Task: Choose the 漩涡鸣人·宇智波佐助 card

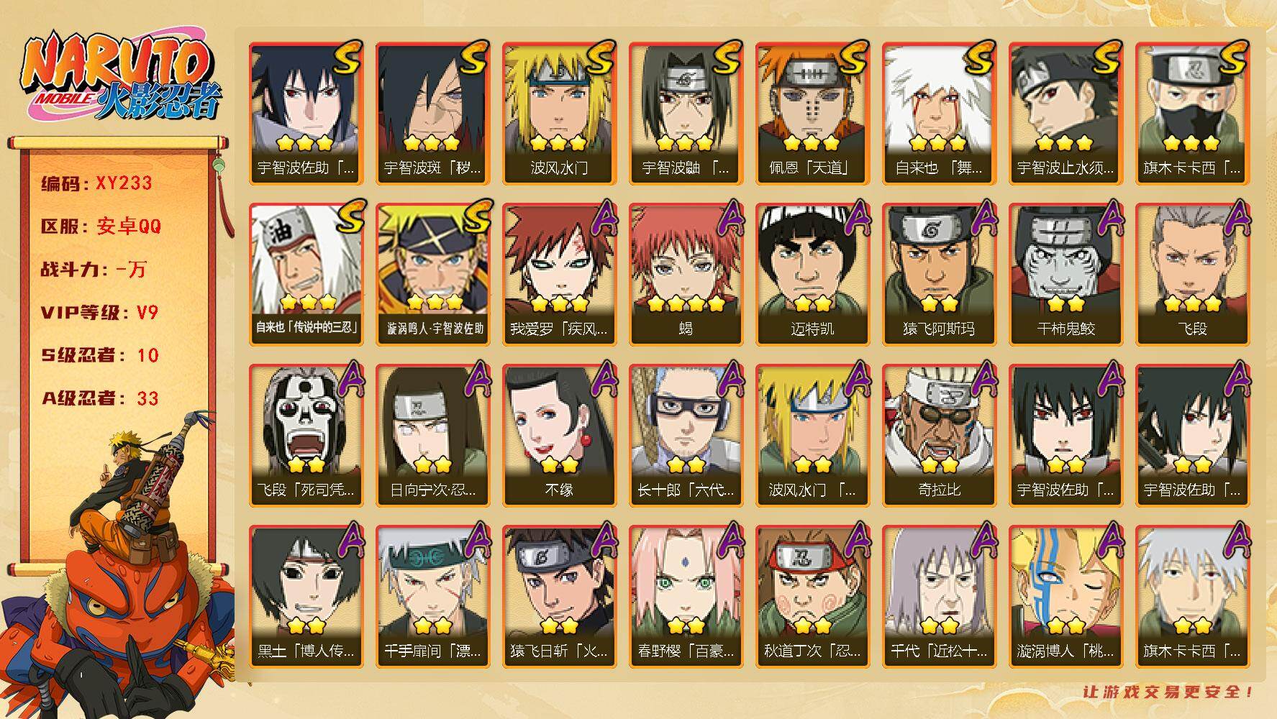Action: pyautogui.click(x=432, y=275)
